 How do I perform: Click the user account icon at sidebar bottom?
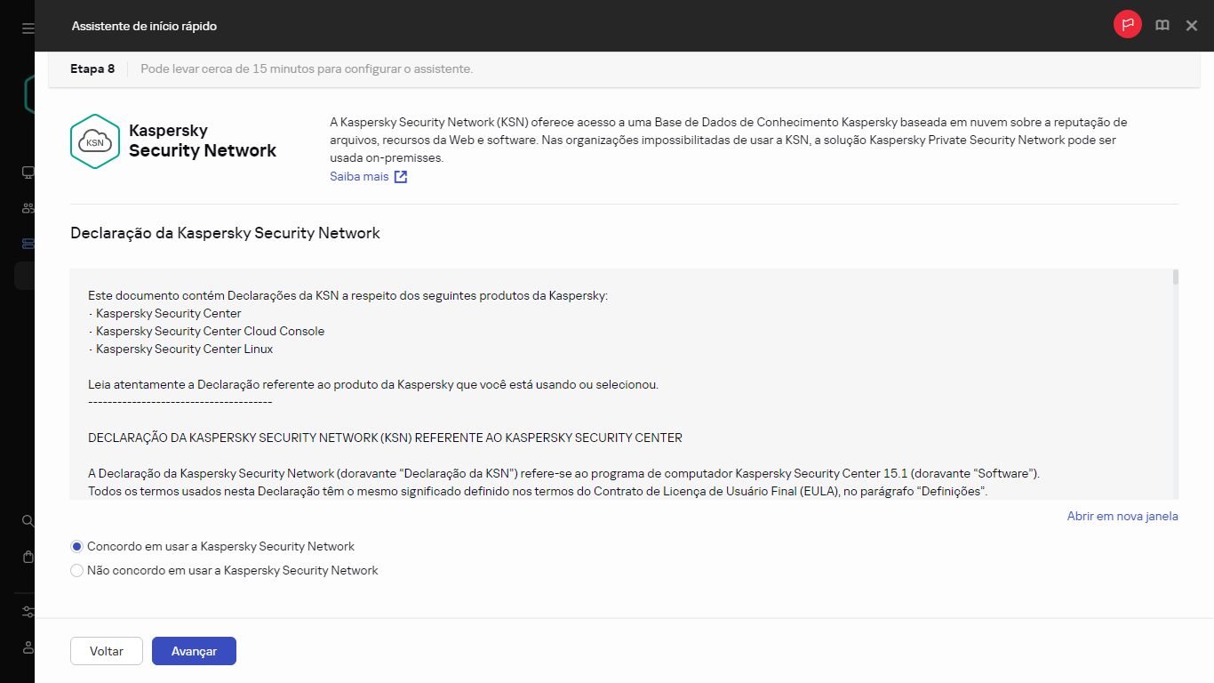[x=27, y=647]
